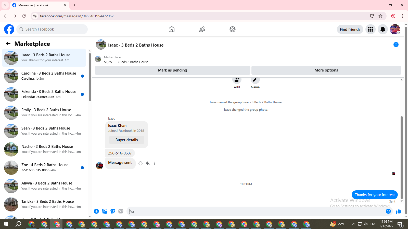Open the Facebook logo home link

[9, 29]
